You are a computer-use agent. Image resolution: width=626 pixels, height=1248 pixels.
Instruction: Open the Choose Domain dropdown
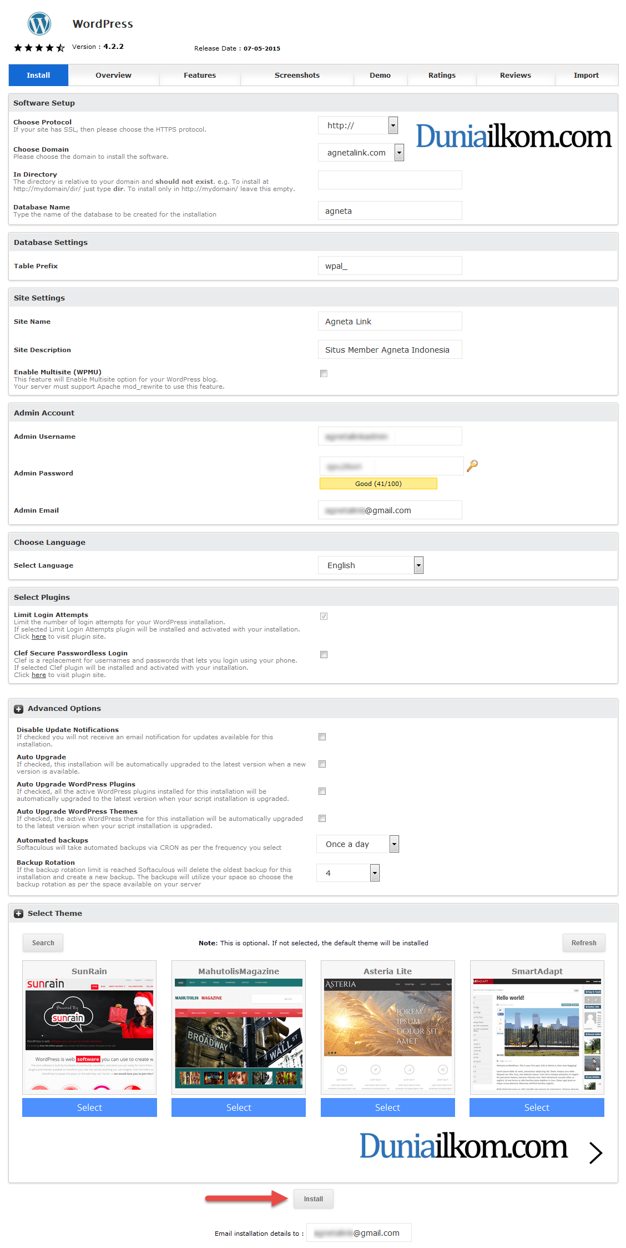point(361,153)
